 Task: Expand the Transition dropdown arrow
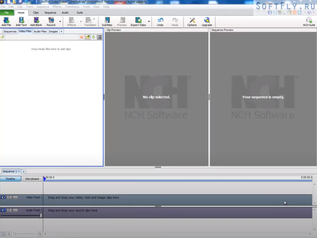tap(94, 19)
